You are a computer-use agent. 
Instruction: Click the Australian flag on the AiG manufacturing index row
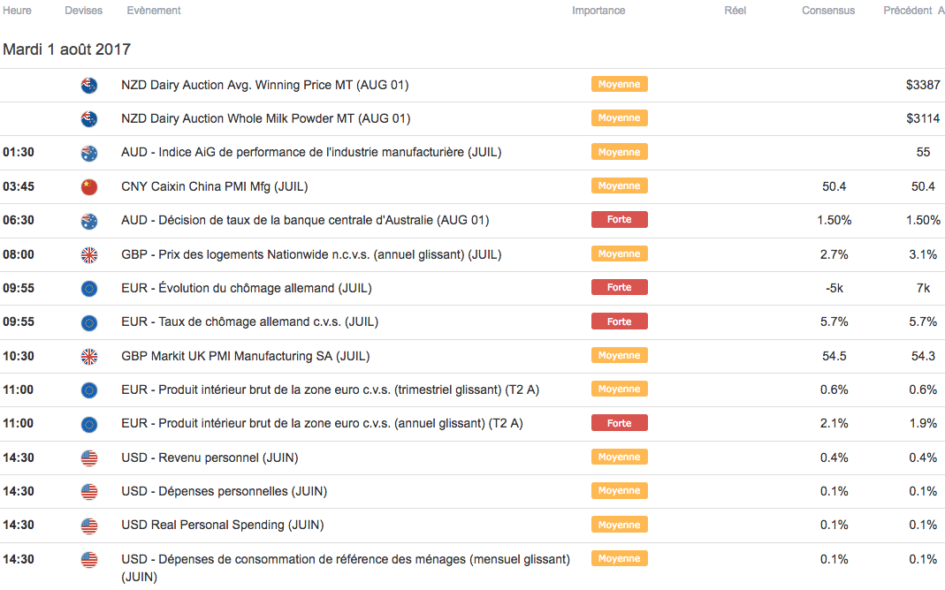[x=89, y=153]
